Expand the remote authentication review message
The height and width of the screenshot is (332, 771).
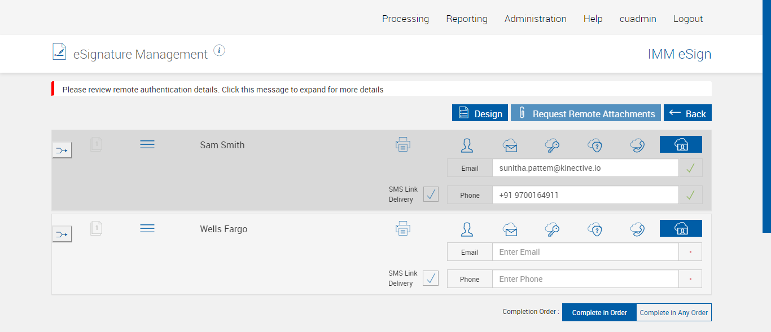pyautogui.click(x=223, y=90)
